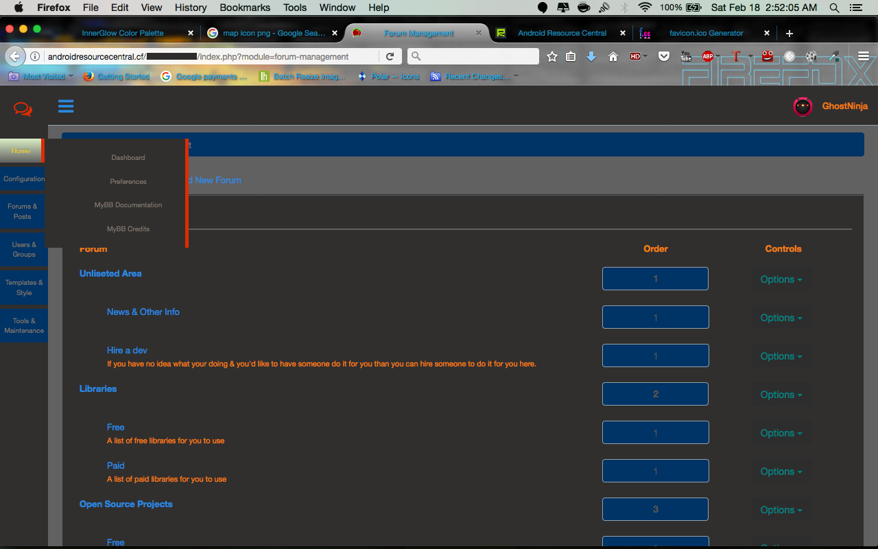Open the Bookmarks menu in the menu bar
The image size is (878, 549).
[x=244, y=8]
